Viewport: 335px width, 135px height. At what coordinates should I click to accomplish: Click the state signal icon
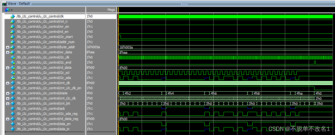coord(13,93)
